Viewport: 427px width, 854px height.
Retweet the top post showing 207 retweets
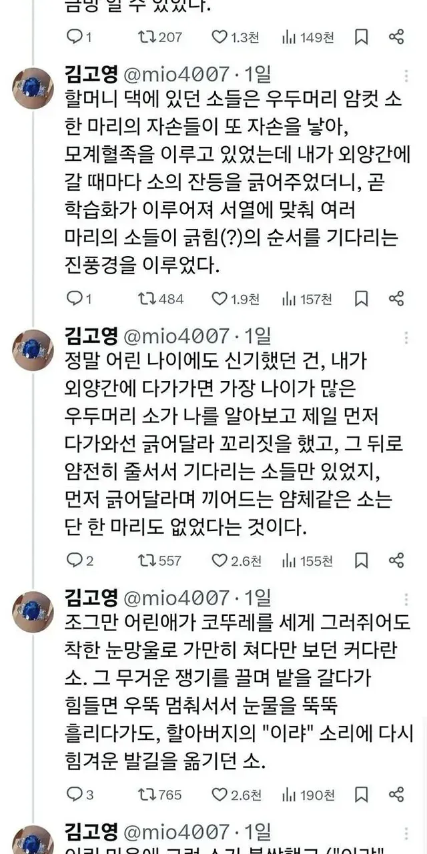pyautogui.click(x=145, y=37)
